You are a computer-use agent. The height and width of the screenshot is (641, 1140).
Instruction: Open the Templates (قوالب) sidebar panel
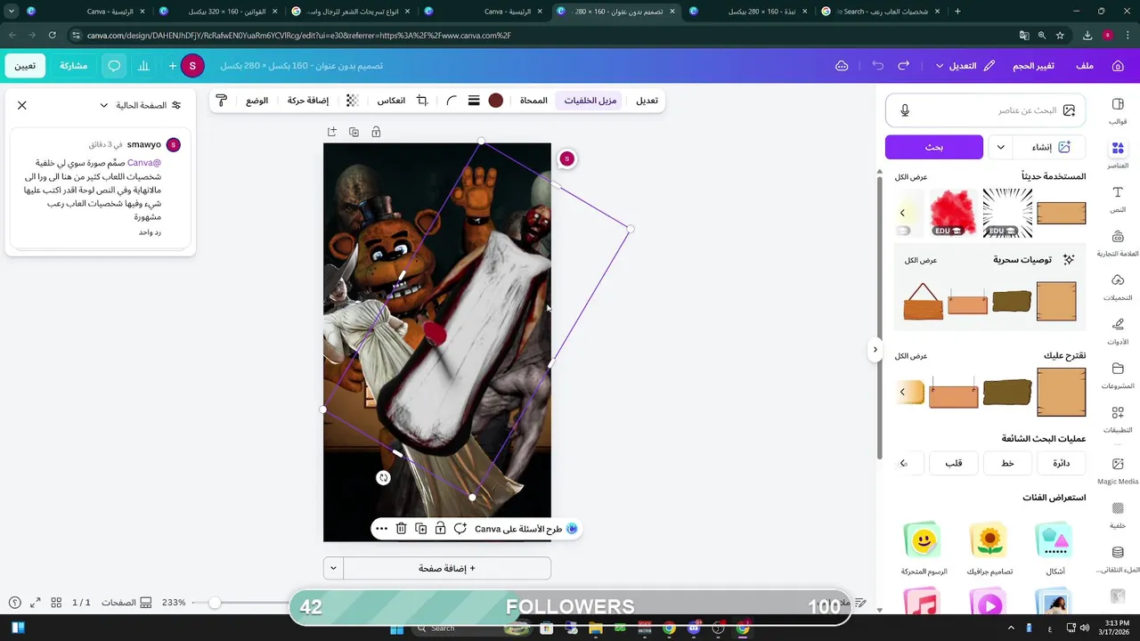pyautogui.click(x=1118, y=110)
